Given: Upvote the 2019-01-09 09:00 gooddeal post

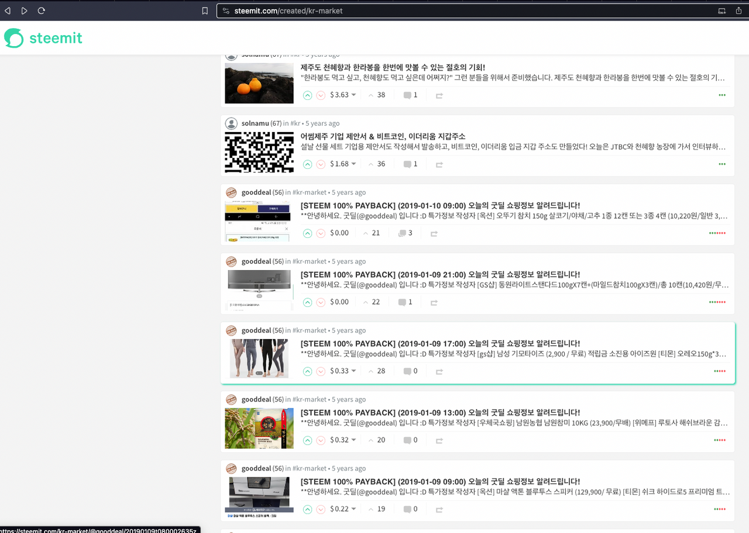Looking at the screenshot, I should click(307, 509).
